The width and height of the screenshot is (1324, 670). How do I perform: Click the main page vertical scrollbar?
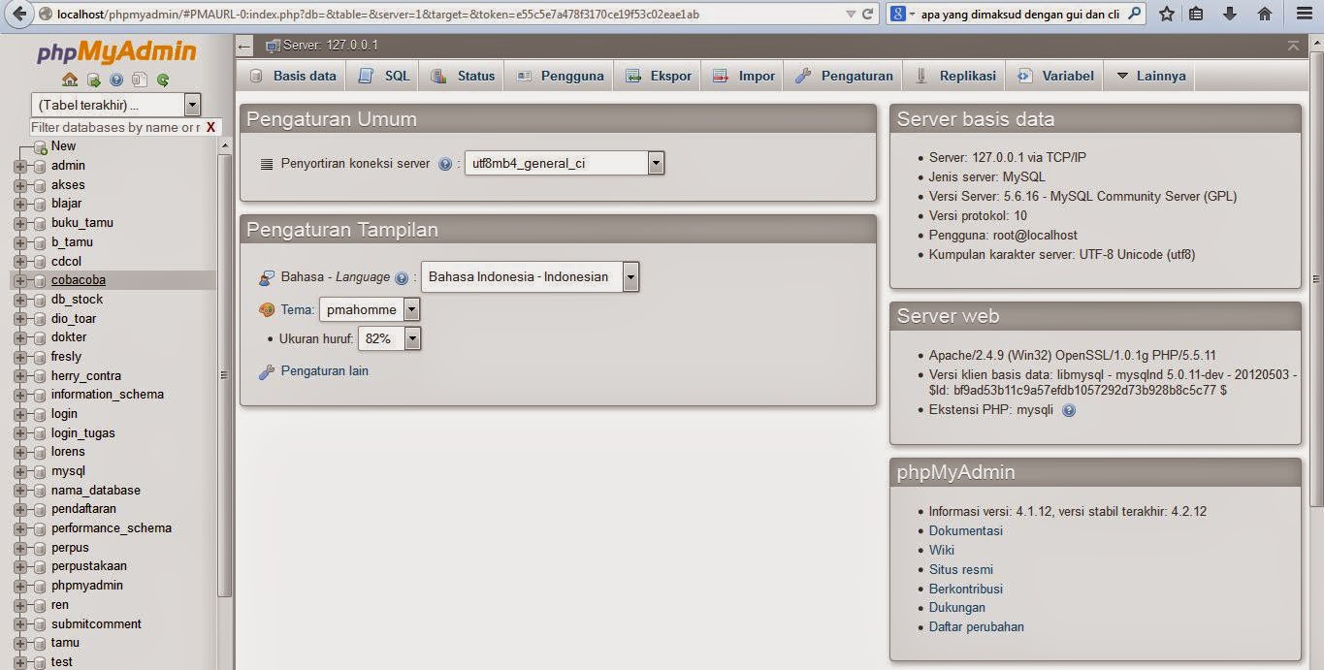[1316, 281]
